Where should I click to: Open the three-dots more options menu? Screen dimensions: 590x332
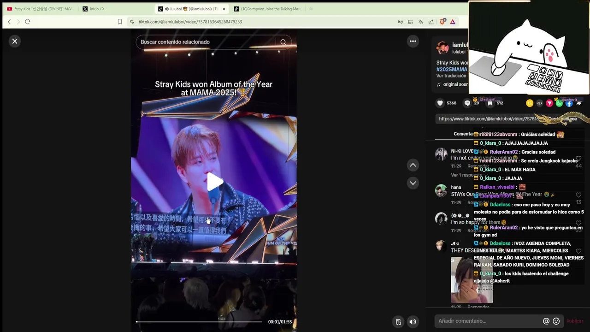pyautogui.click(x=413, y=41)
